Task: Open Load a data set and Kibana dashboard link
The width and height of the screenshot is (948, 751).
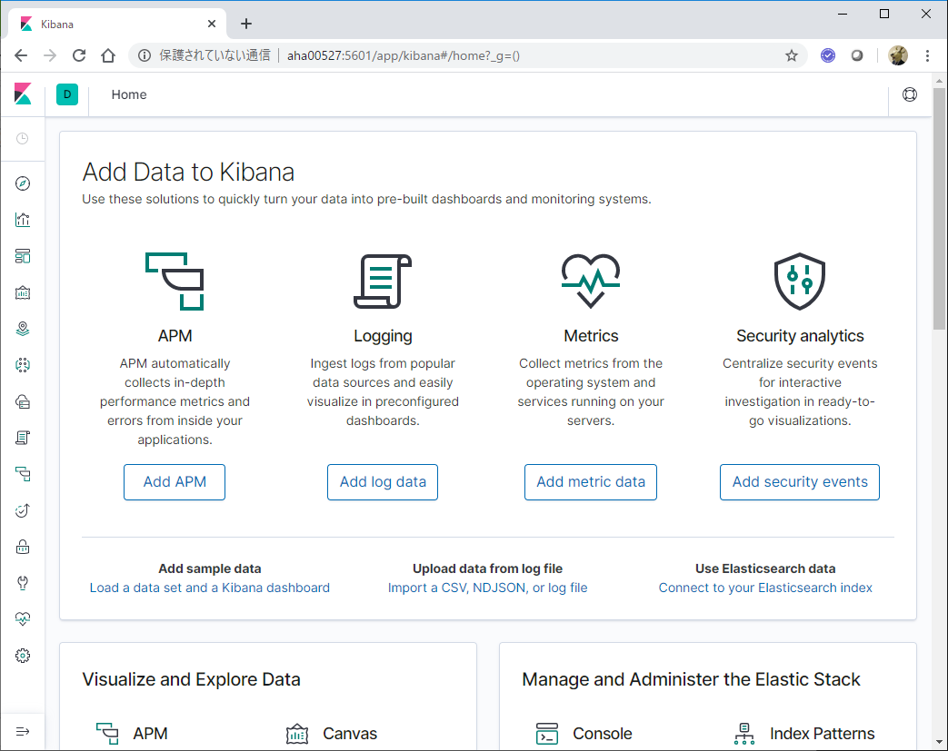Action: tap(210, 588)
